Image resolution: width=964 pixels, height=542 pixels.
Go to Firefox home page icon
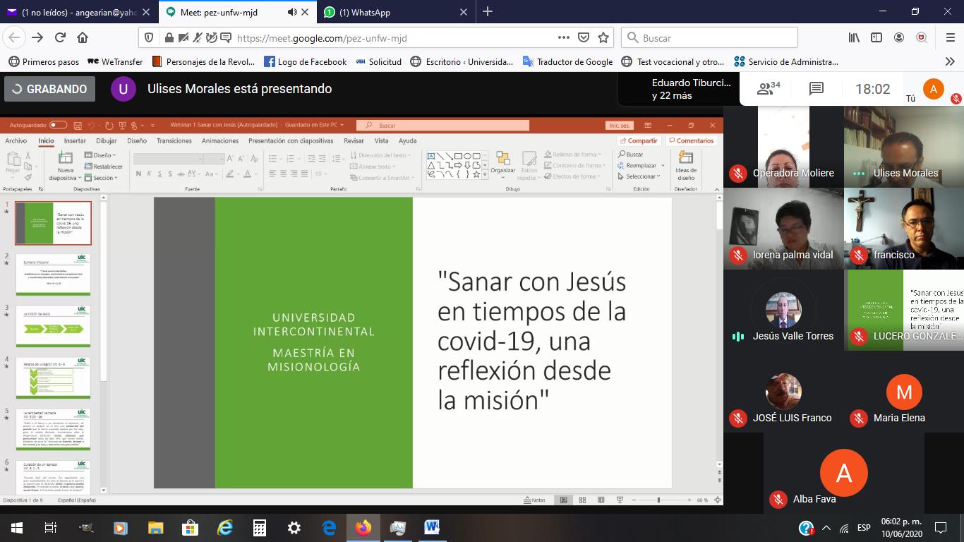83,38
